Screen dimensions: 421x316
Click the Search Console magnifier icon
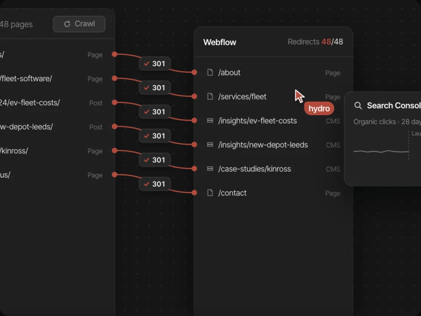358,106
